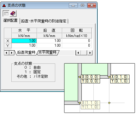Click the Y(0, 0, 0) support label
The height and width of the screenshot is (115, 137).
pos(90,81)
